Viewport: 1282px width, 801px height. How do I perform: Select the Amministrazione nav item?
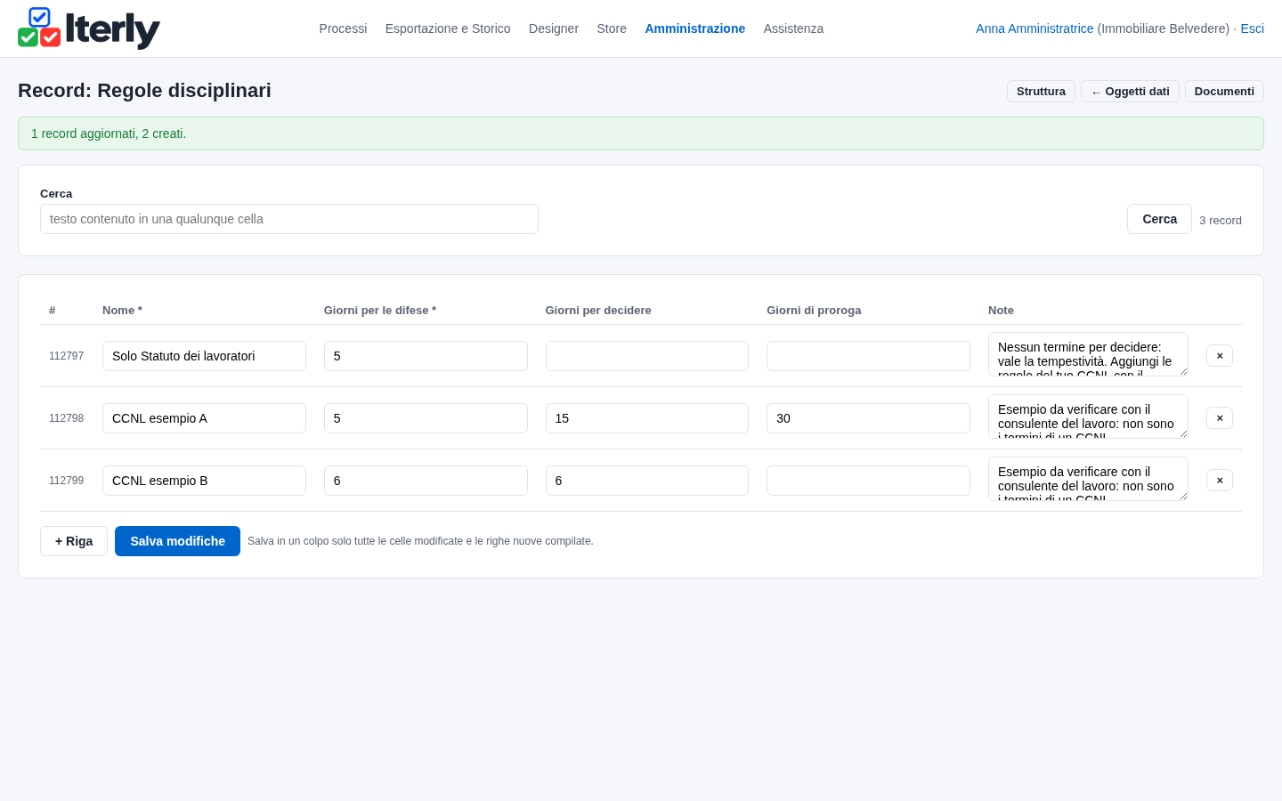[695, 28]
